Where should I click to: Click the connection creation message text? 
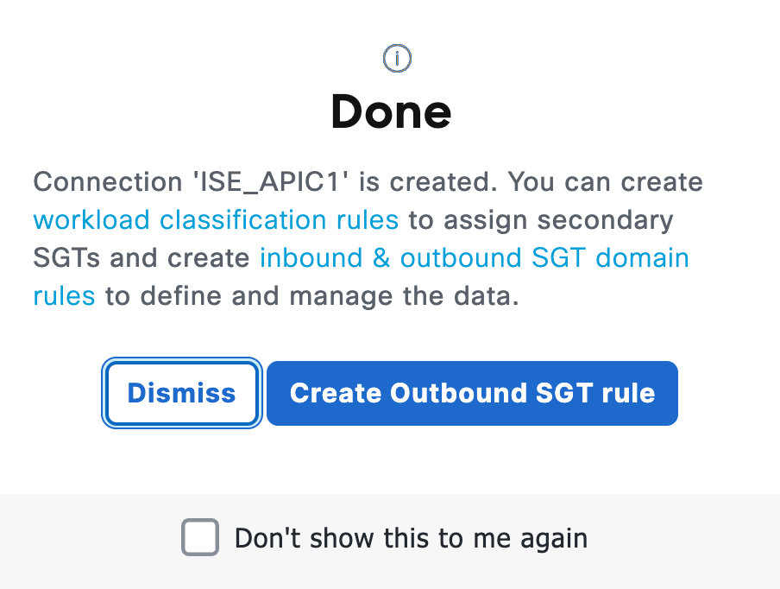(367, 181)
